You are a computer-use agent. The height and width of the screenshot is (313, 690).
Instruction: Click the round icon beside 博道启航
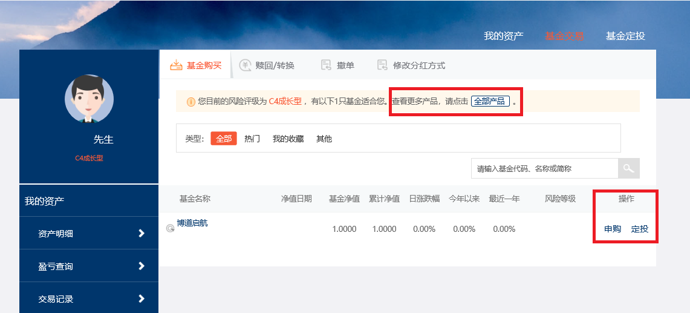pos(171,228)
